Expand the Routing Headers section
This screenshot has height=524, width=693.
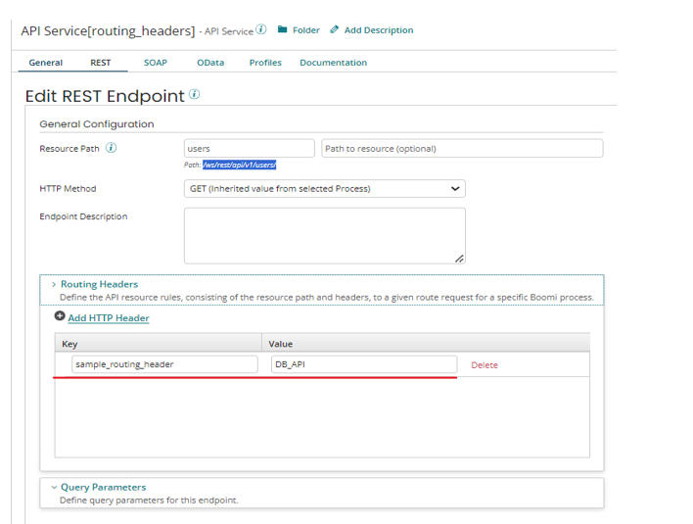click(x=54, y=284)
